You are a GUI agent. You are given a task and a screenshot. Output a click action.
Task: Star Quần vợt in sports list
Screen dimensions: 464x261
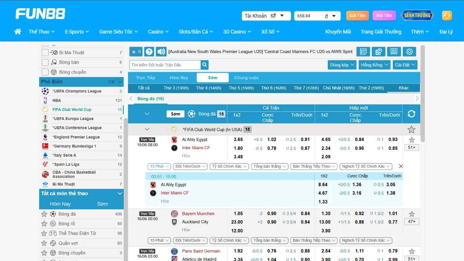coord(44,243)
